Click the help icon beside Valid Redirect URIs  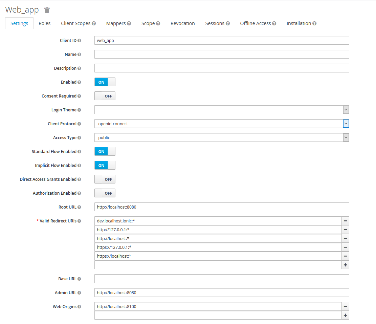[x=80, y=221]
